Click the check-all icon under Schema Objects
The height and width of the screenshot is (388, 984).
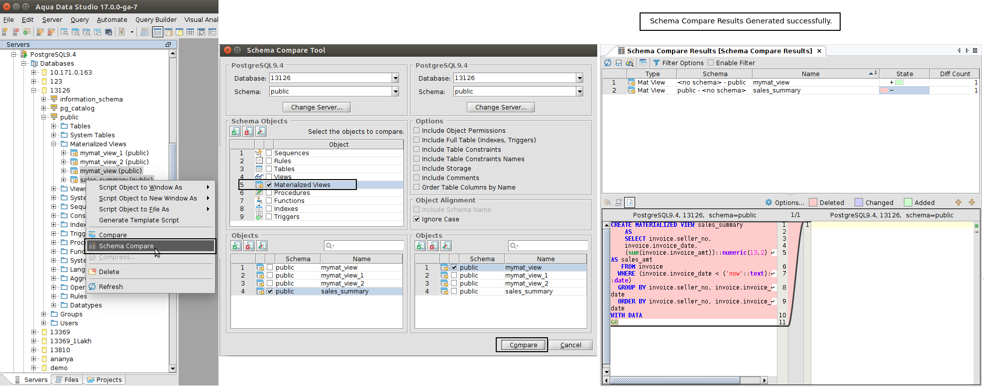pos(235,131)
